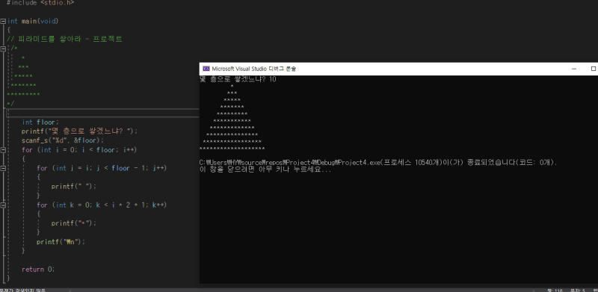Screen dimensions: 598x292
Task: Collapse the int main(void) function fold
Action: (3, 22)
